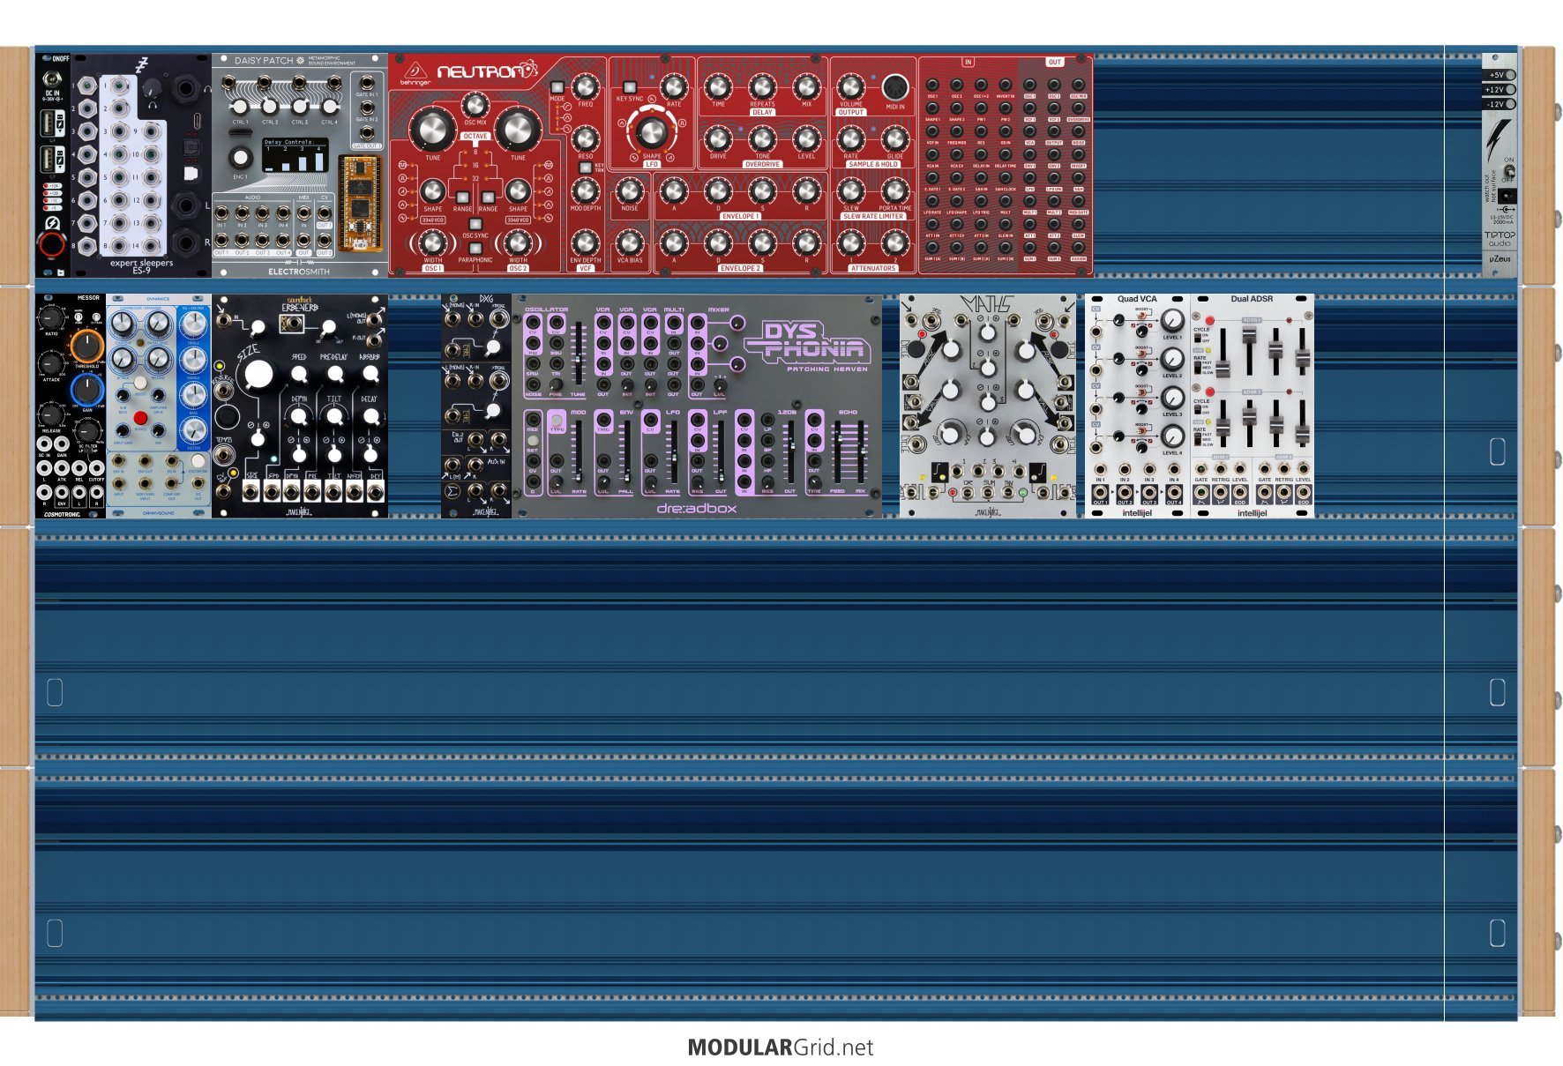
Task: Click the Neutron OSC SYNC button
Action: coord(475,225)
